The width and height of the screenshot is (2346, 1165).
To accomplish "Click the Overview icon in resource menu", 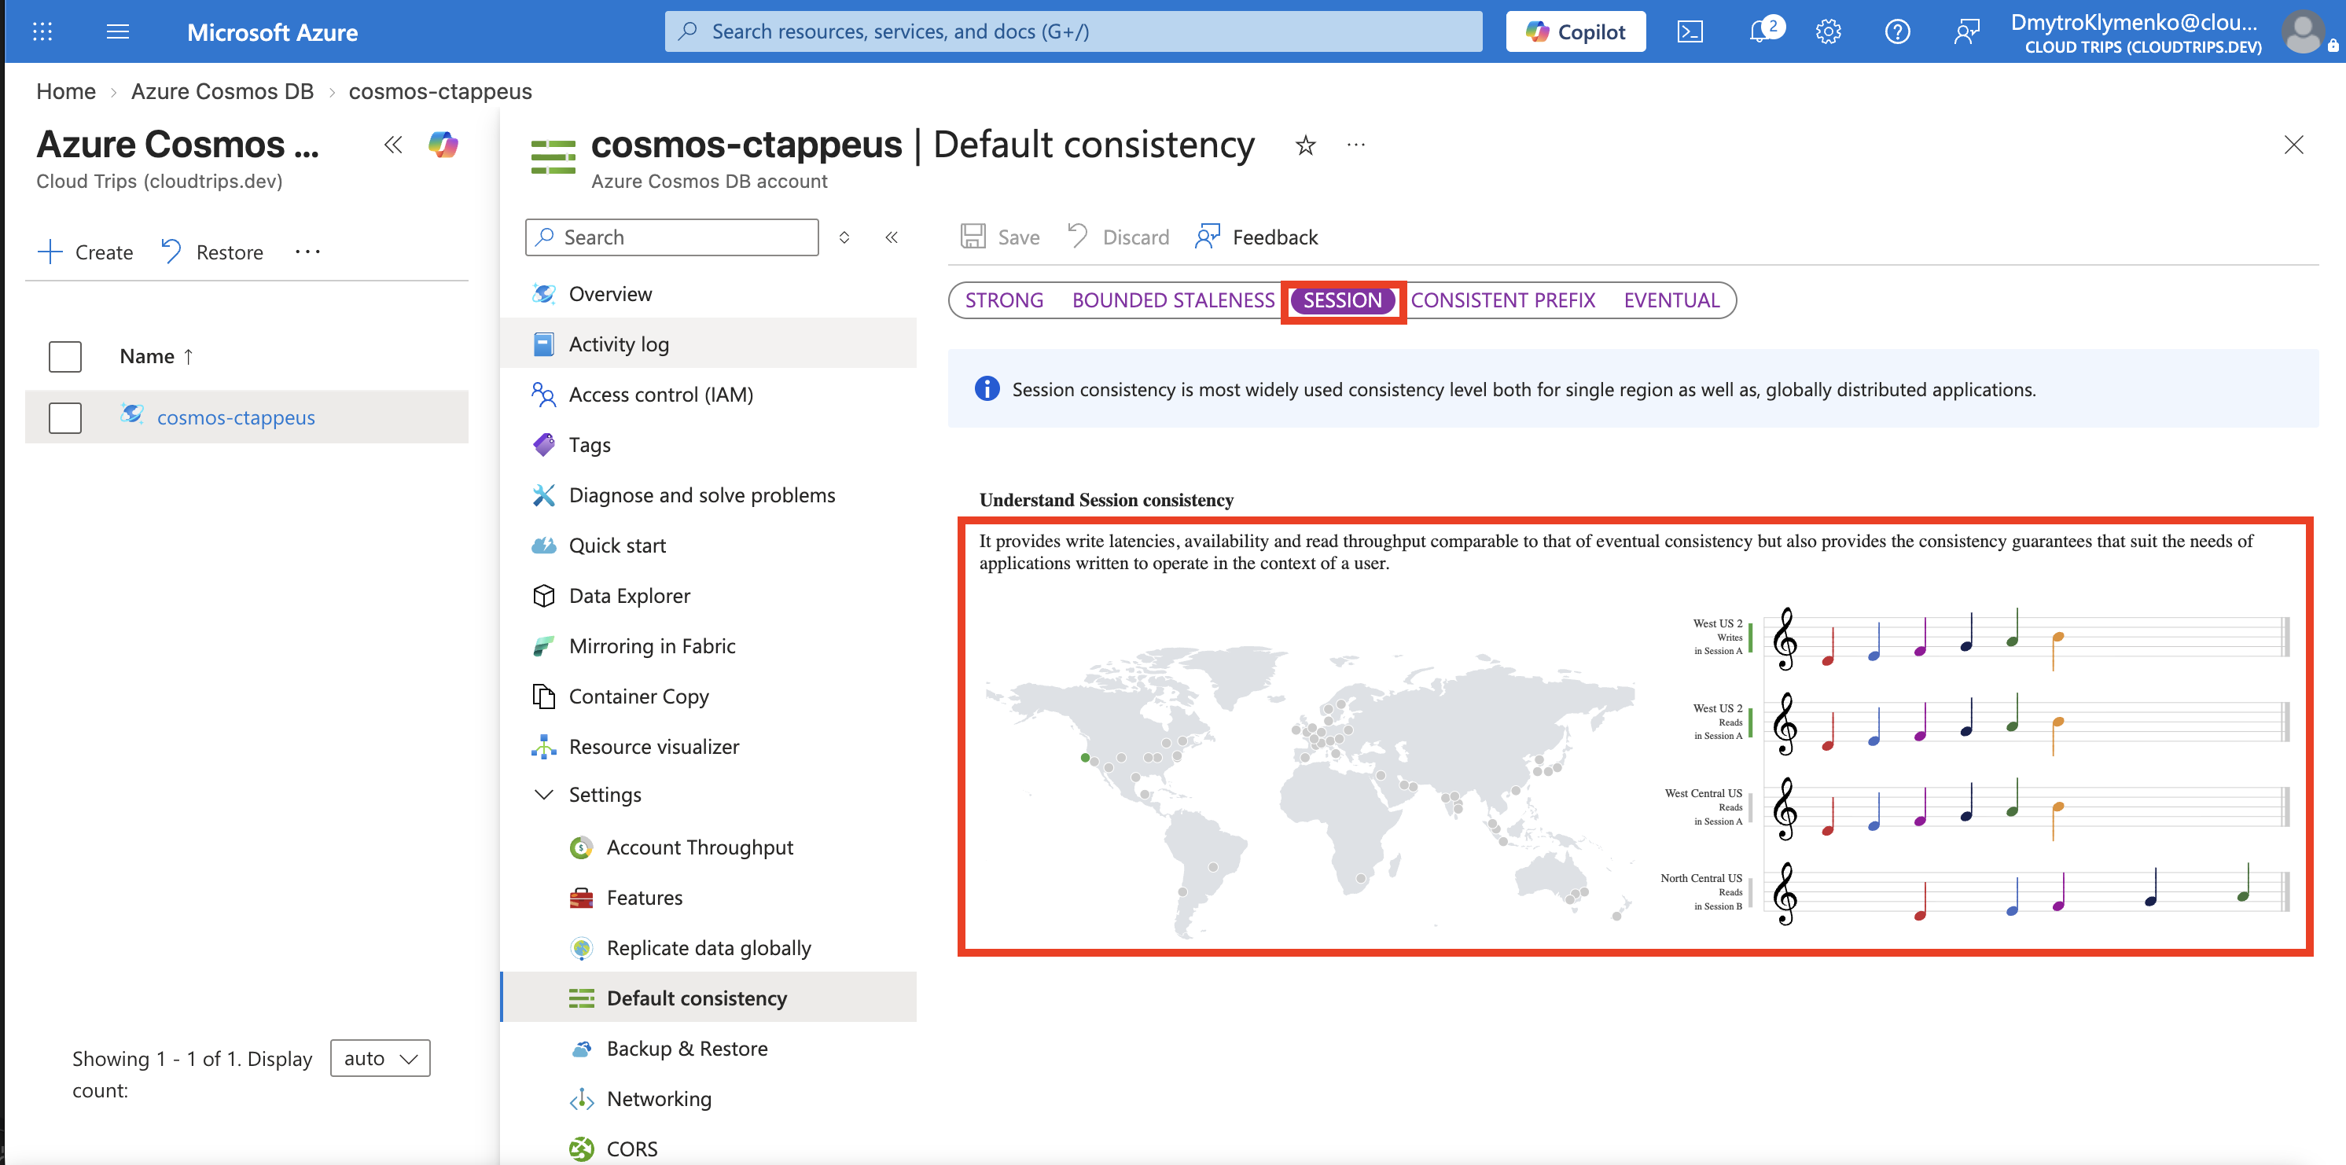I will 544,293.
